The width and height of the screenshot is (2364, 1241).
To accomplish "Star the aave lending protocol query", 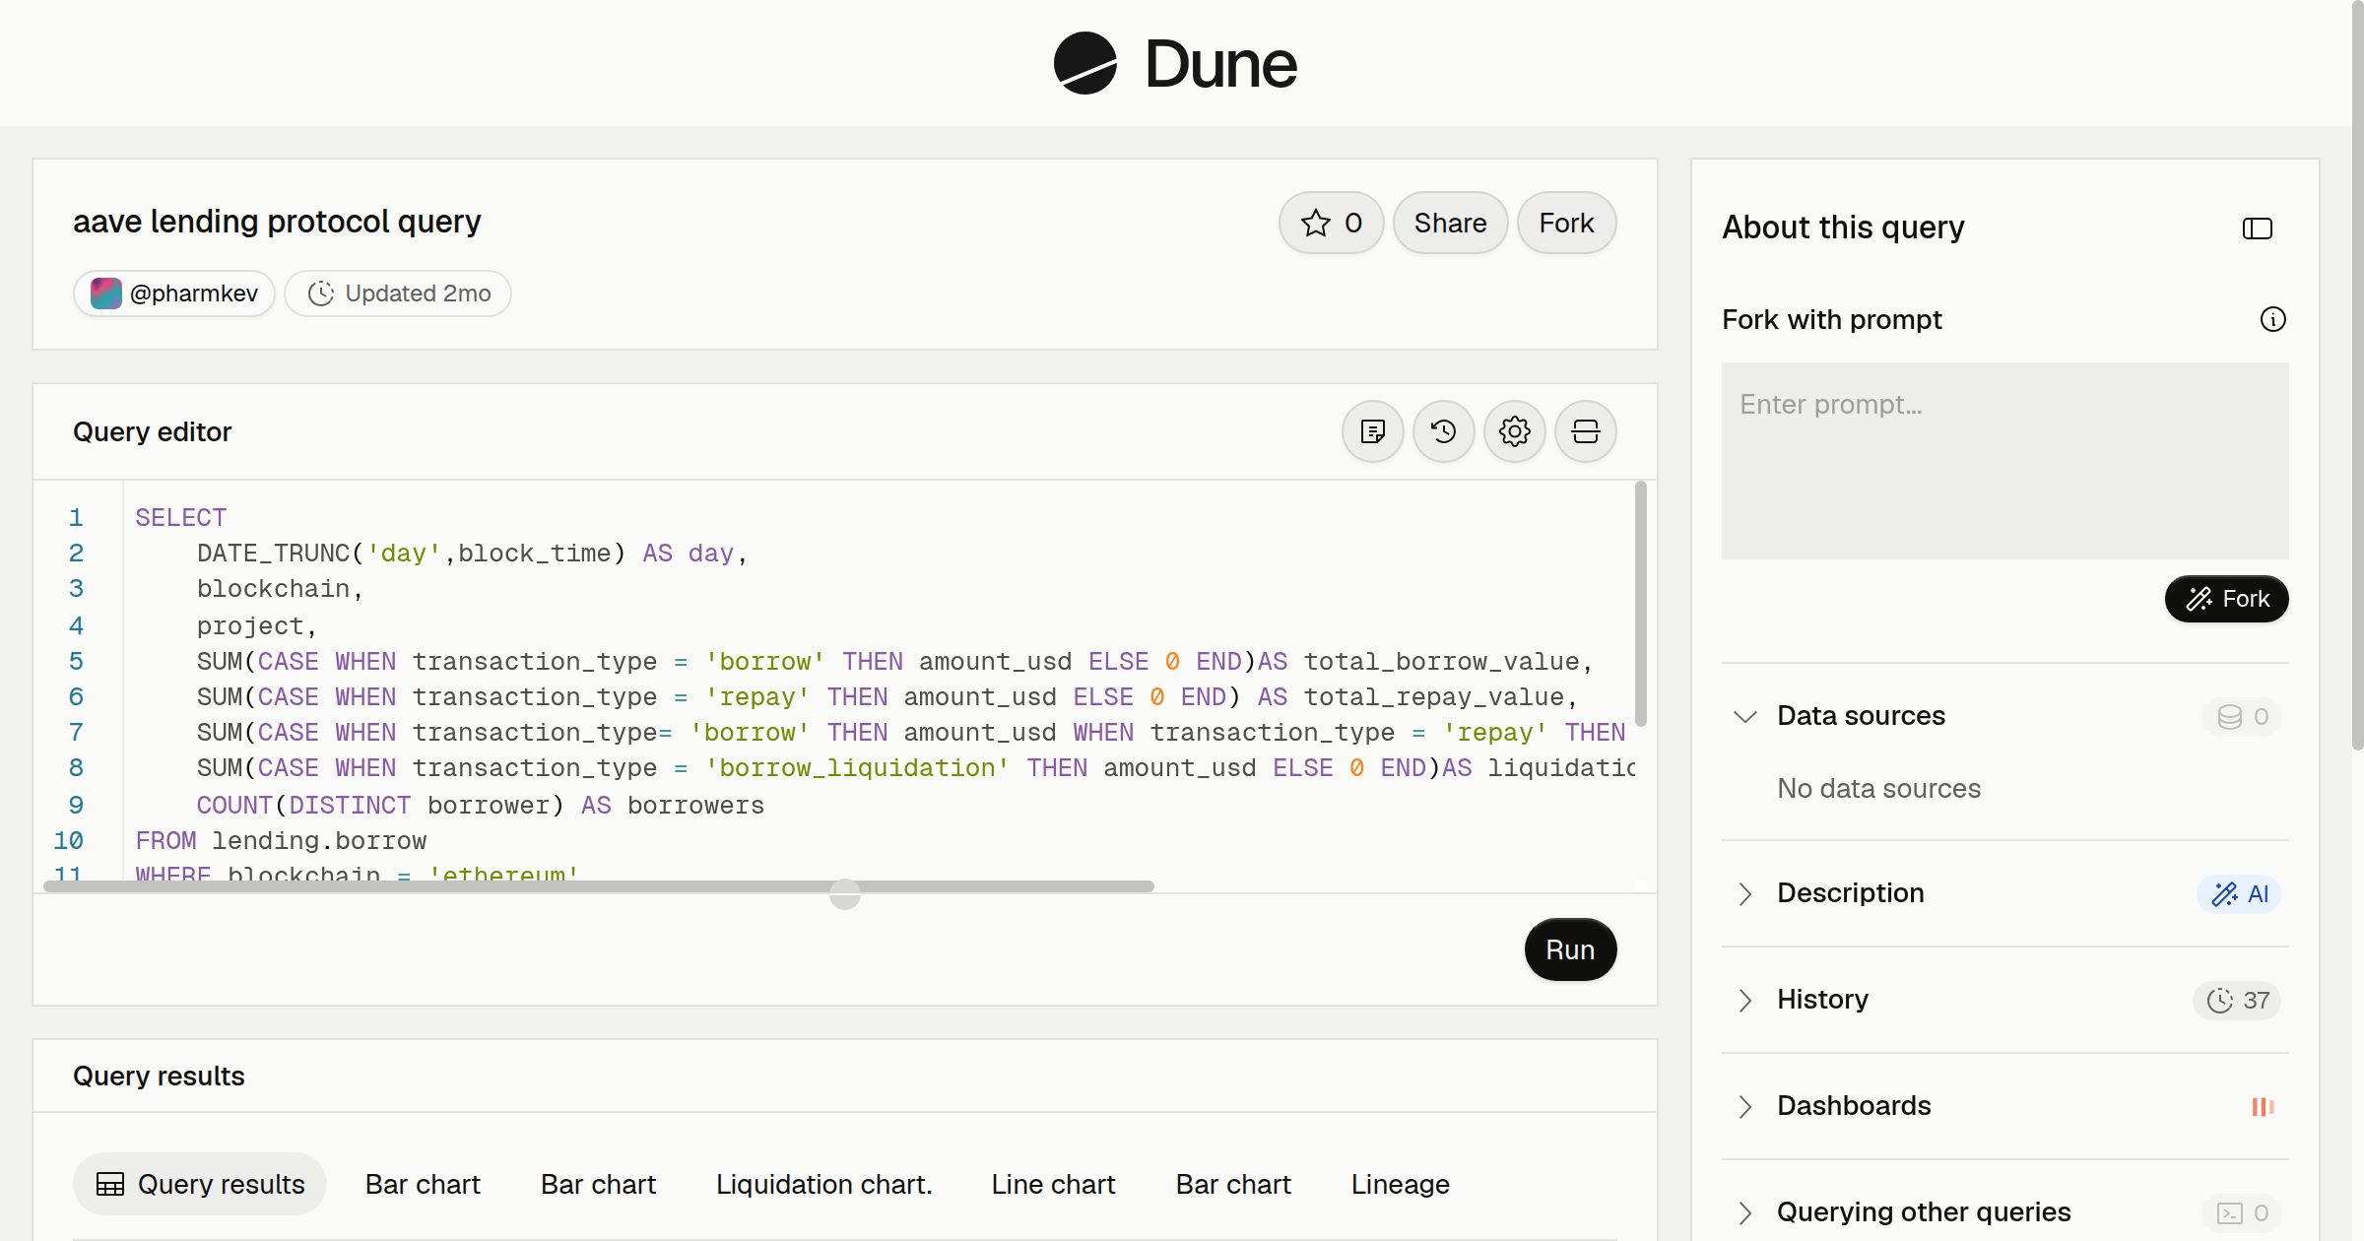I will click(x=1331, y=223).
